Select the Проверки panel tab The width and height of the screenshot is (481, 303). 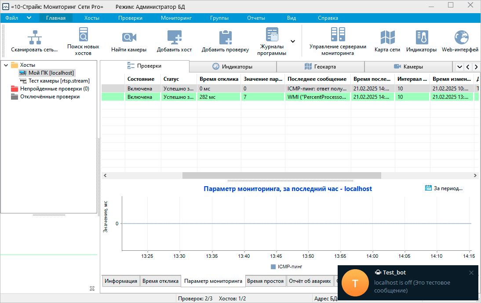coord(145,66)
